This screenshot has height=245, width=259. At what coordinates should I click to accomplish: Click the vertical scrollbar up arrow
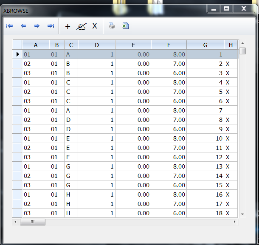[242, 43]
